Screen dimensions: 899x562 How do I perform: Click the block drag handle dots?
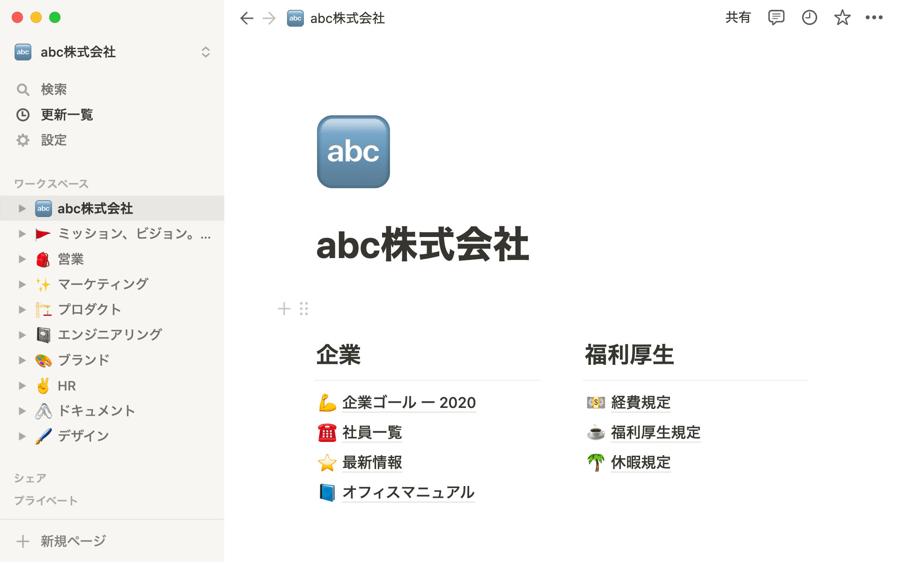[304, 309]
